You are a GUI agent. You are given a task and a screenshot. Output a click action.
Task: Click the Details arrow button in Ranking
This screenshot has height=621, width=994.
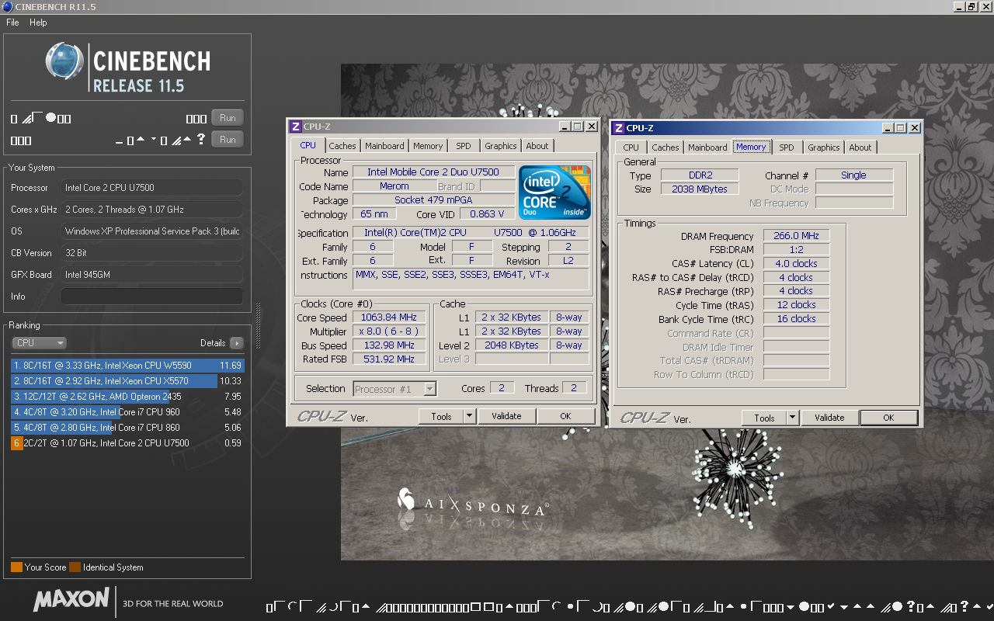(x=236, y=343)
